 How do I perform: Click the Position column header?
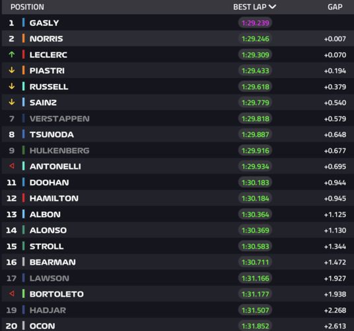[27, 7]
